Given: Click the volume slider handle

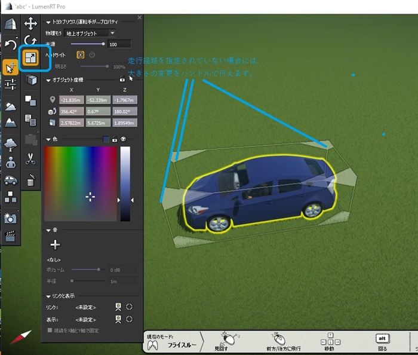Looking at the screenshot, I should tap(99, 270).
